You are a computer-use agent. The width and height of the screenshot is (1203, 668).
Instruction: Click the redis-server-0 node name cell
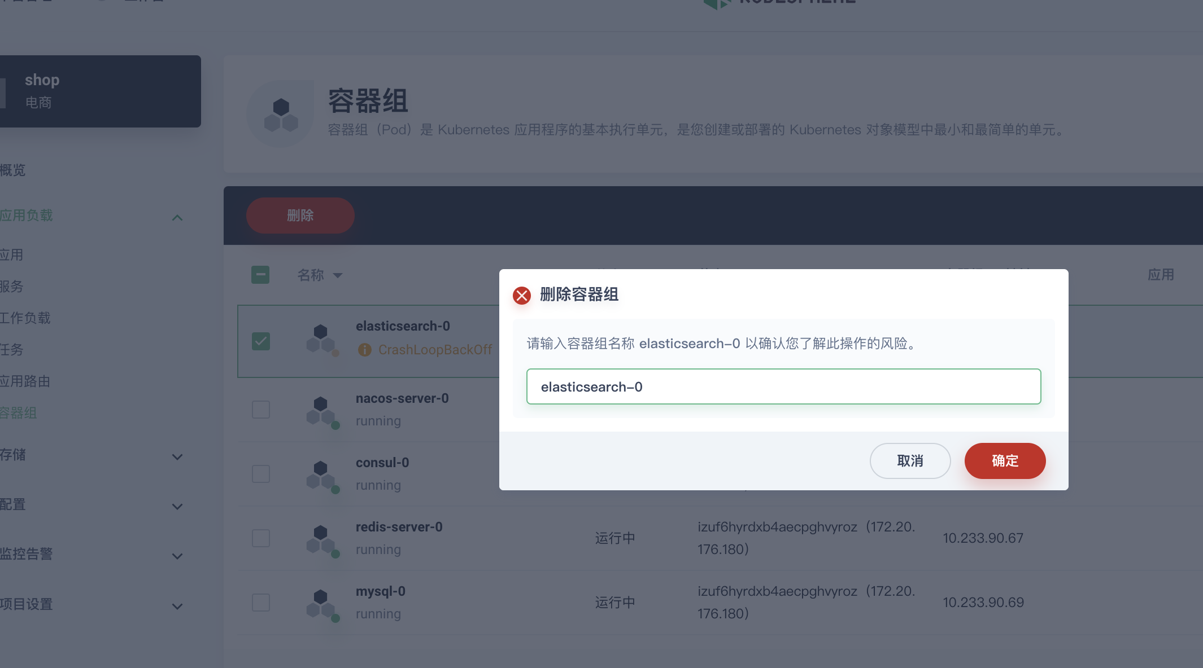point(806,538)
